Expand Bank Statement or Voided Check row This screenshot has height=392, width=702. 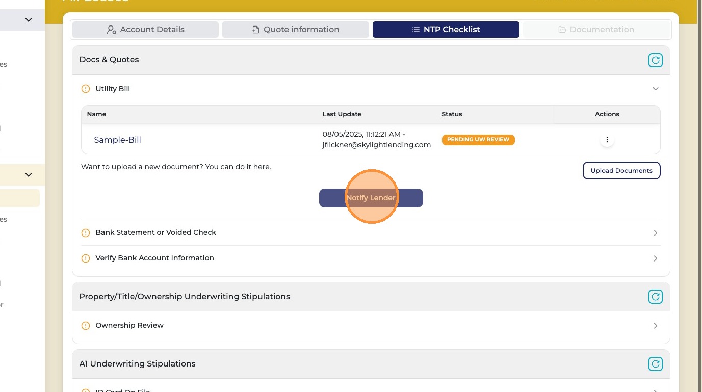pyautogui.click(x=656, y=233)
